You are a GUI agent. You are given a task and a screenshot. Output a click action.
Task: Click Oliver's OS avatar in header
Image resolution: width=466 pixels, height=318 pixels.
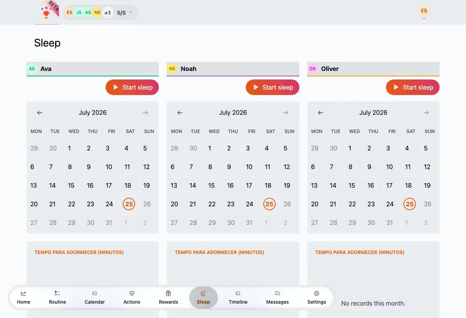coord(313,69)
